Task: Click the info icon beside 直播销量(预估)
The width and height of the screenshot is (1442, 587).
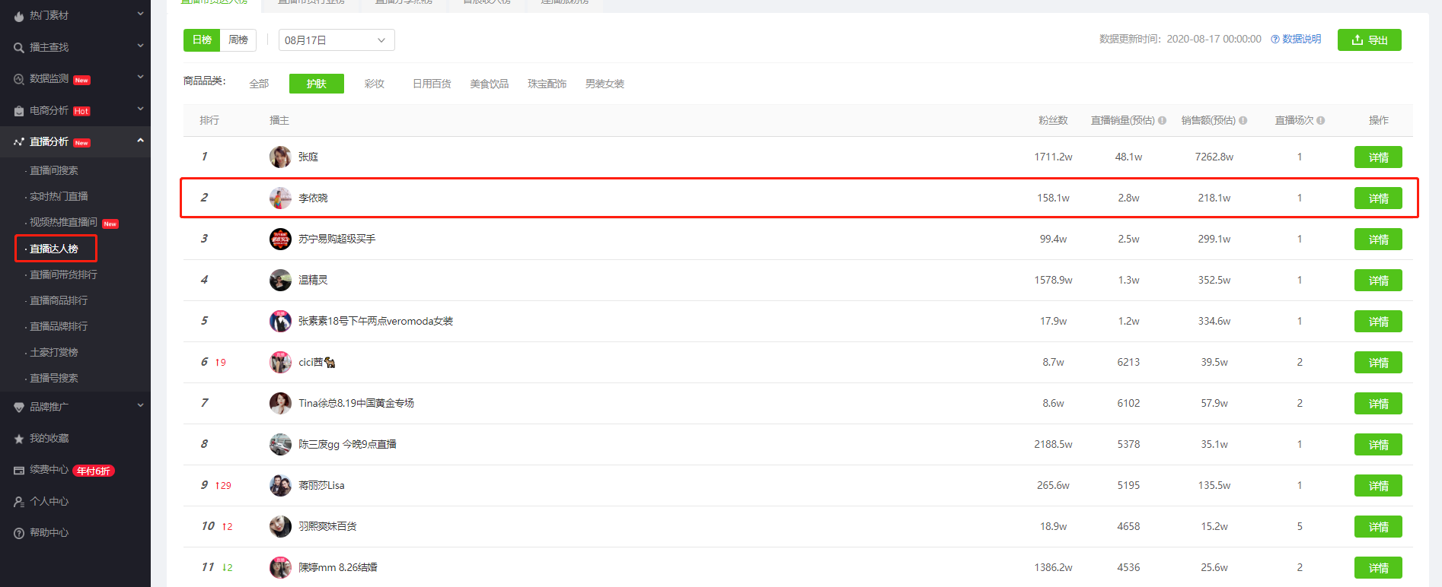Action: click(x=1162, y=120)
